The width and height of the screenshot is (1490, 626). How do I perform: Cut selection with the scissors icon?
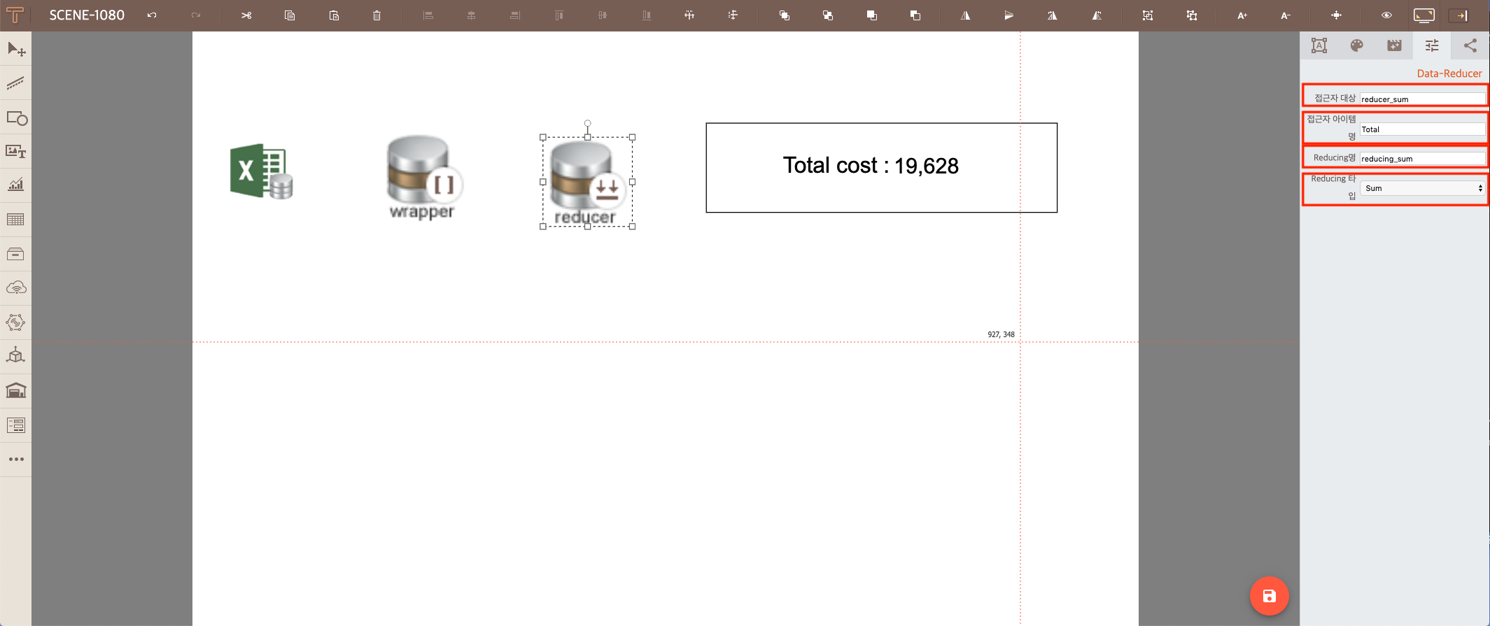(246, 15)
